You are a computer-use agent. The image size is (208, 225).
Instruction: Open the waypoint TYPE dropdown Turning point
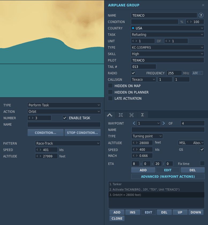(x=147, y=136)
